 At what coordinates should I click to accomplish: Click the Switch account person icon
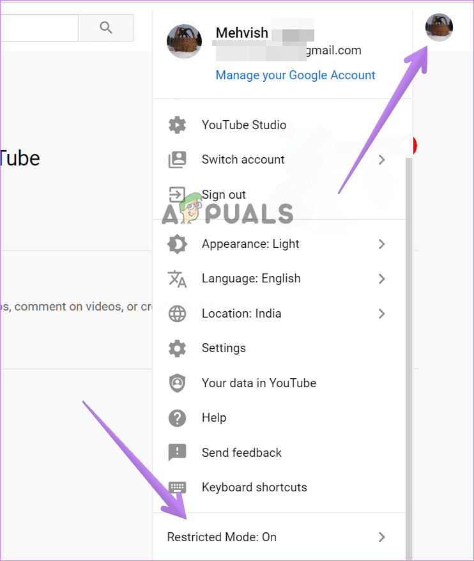[x=177, y=160]
